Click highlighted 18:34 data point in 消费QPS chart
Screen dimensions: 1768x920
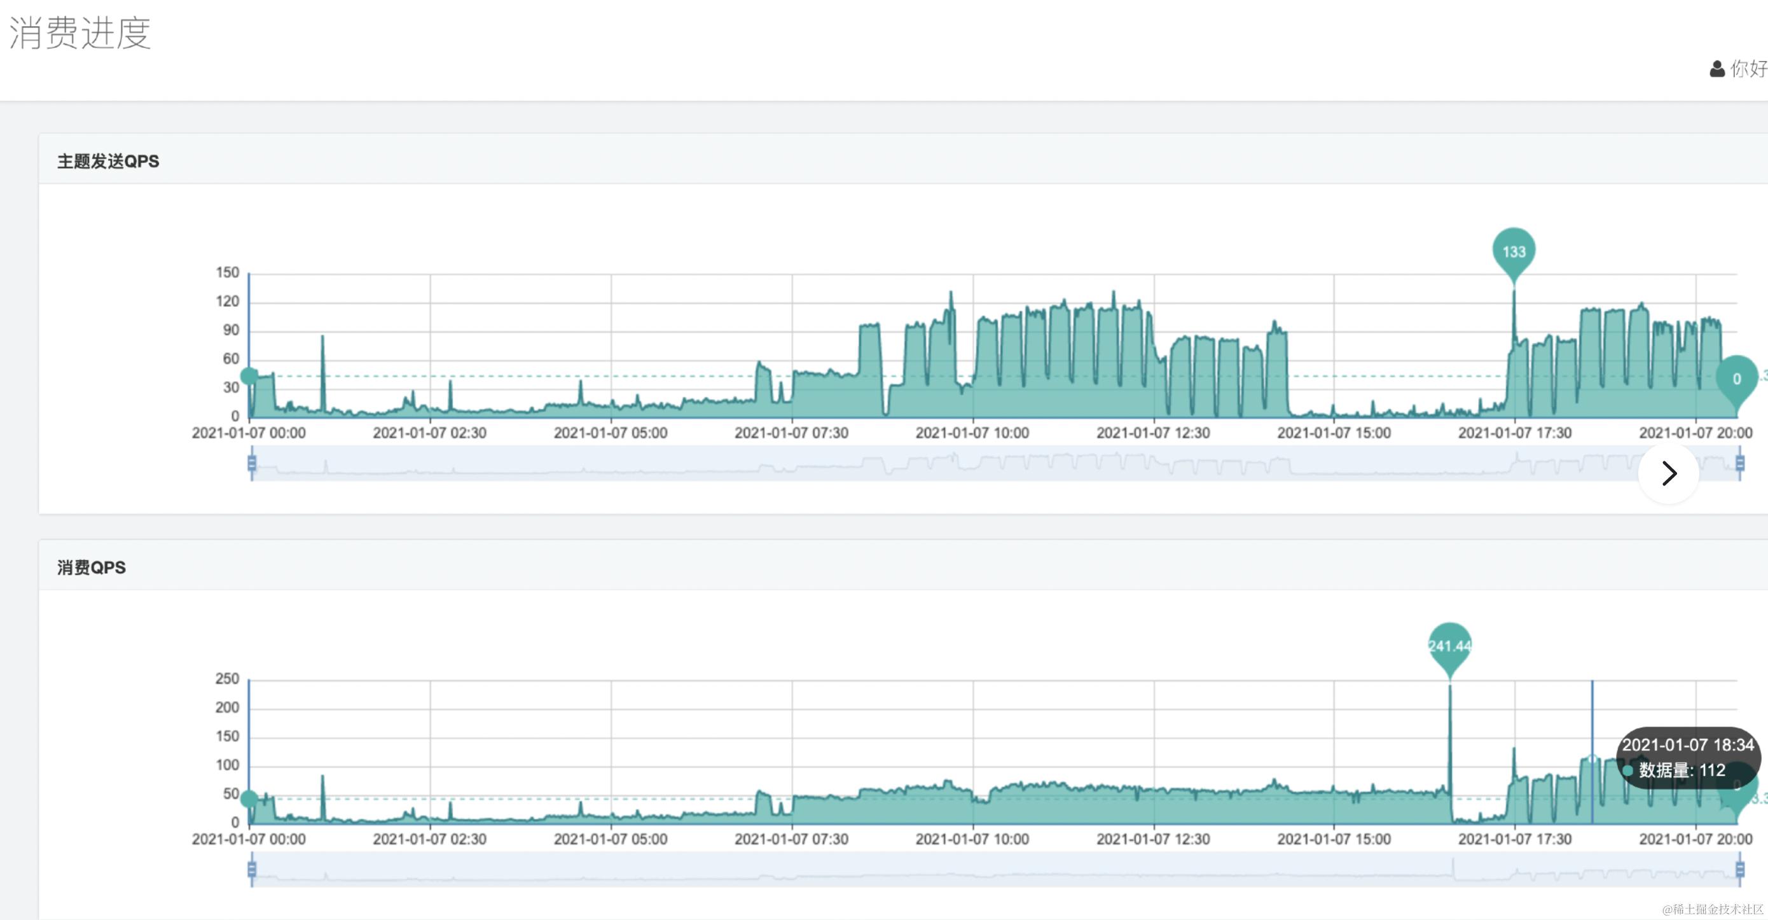(x=1592, y=759)
